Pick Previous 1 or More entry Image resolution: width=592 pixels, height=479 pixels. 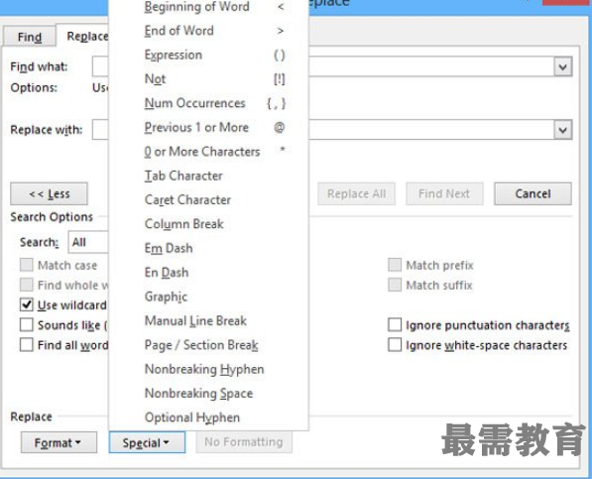point(209,127)
